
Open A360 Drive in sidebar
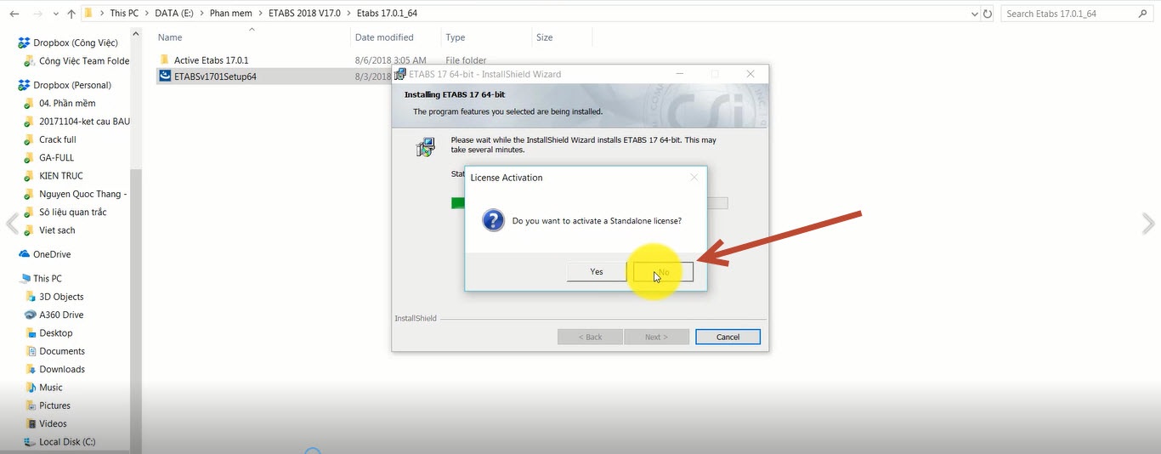point(61,315)
